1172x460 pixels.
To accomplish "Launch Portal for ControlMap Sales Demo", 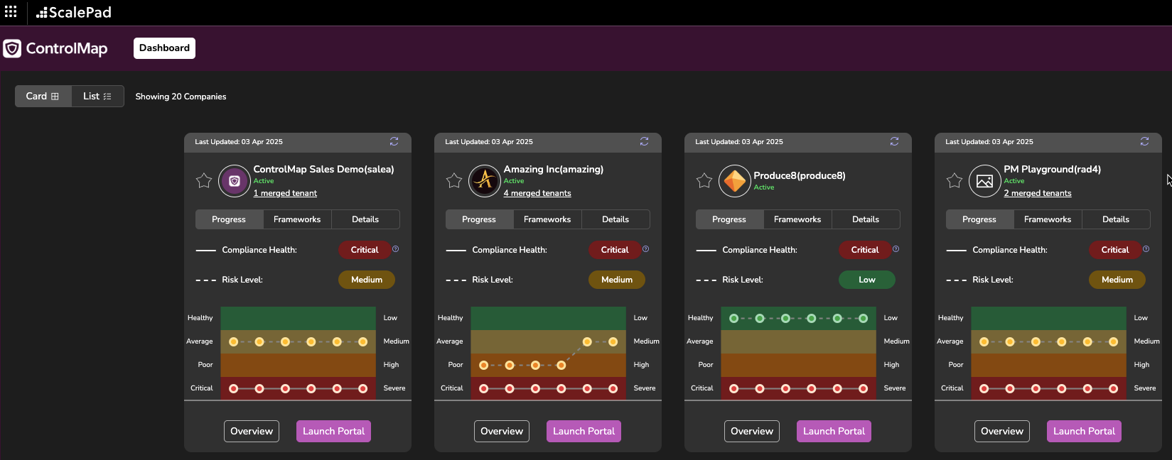I will click(333, 431).
